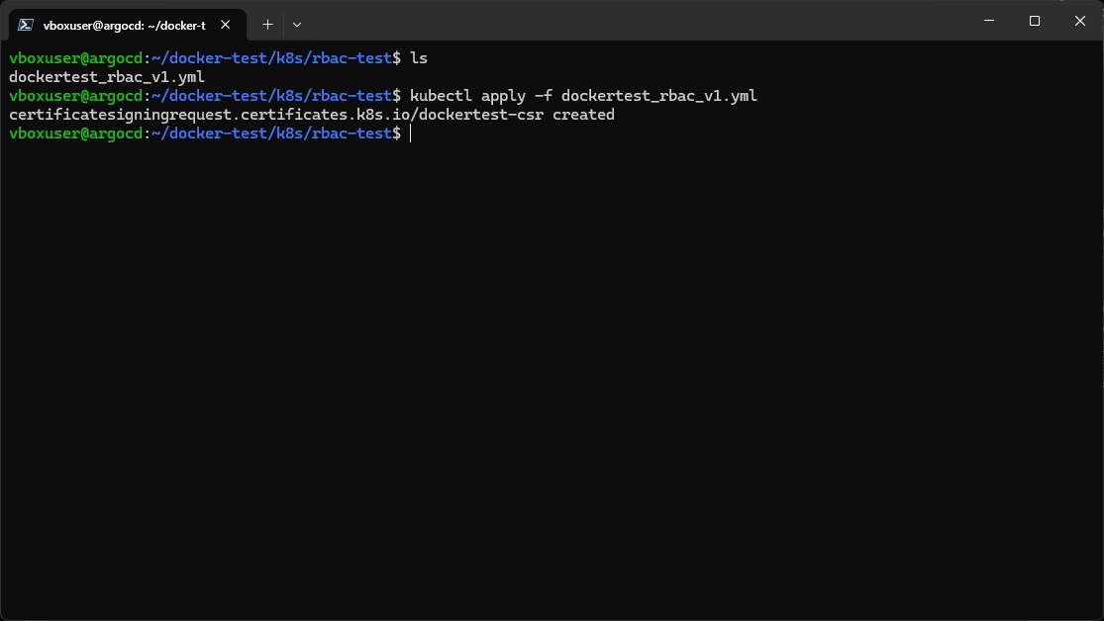
Task: Maximize the terminal window
Action: click(1035, 21)
